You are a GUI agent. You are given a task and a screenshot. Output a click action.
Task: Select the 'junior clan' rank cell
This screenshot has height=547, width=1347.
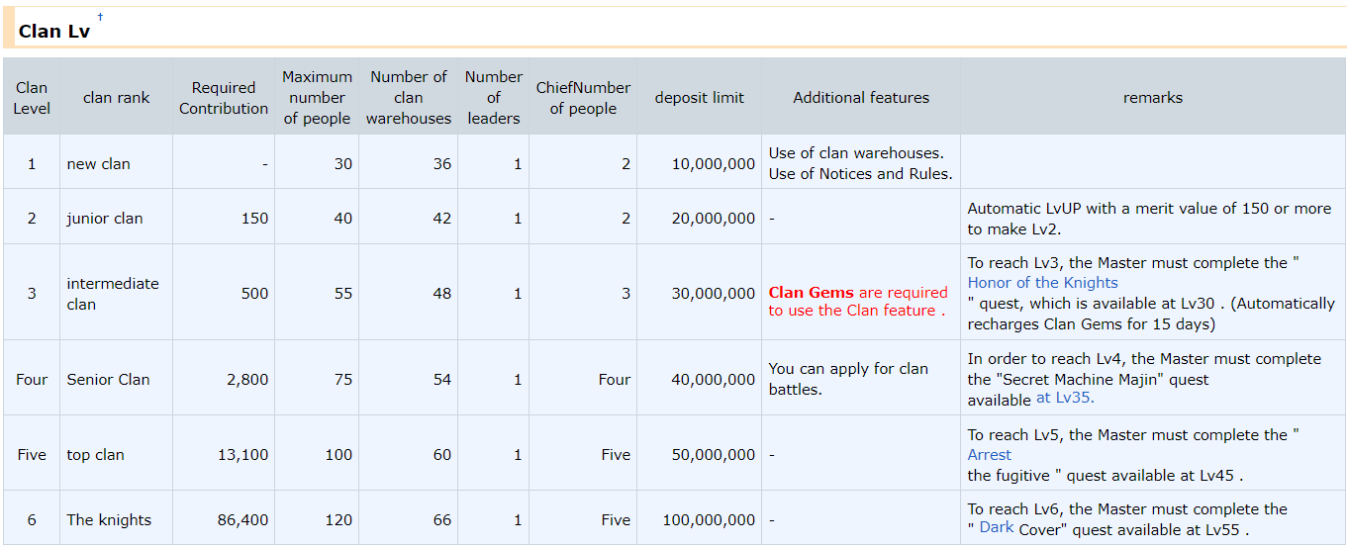pos(105,218)
